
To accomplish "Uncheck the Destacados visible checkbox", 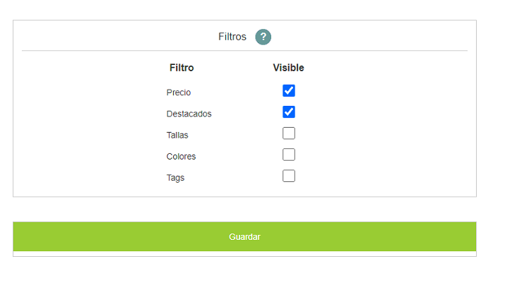I will click(289, 112).
